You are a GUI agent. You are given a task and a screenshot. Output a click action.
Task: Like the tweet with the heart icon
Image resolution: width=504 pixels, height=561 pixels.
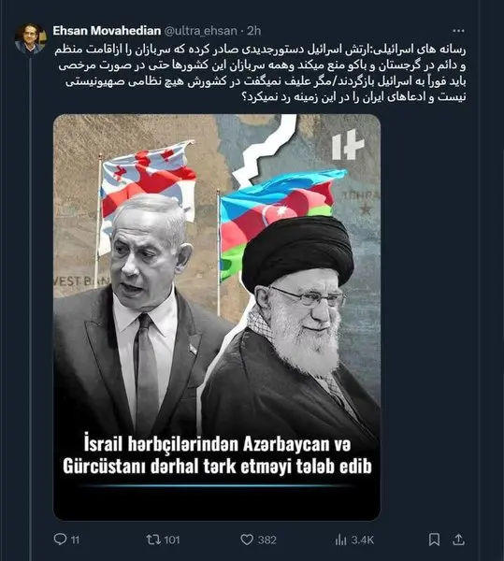click(x=247, y=539)
